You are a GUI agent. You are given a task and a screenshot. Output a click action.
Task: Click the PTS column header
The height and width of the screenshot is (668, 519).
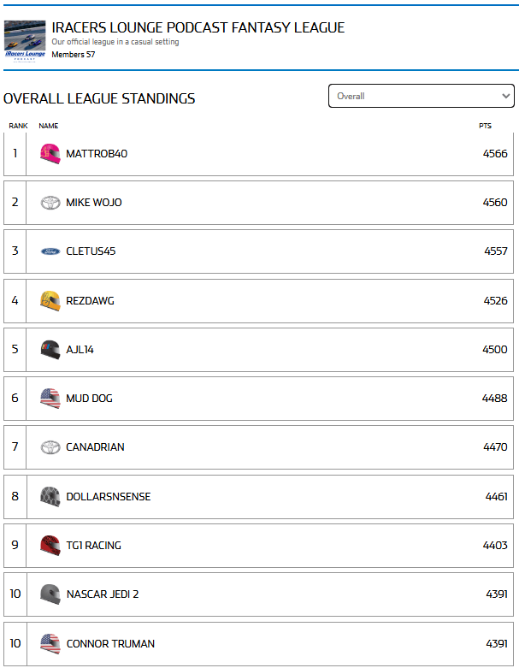tap(485, 126)
